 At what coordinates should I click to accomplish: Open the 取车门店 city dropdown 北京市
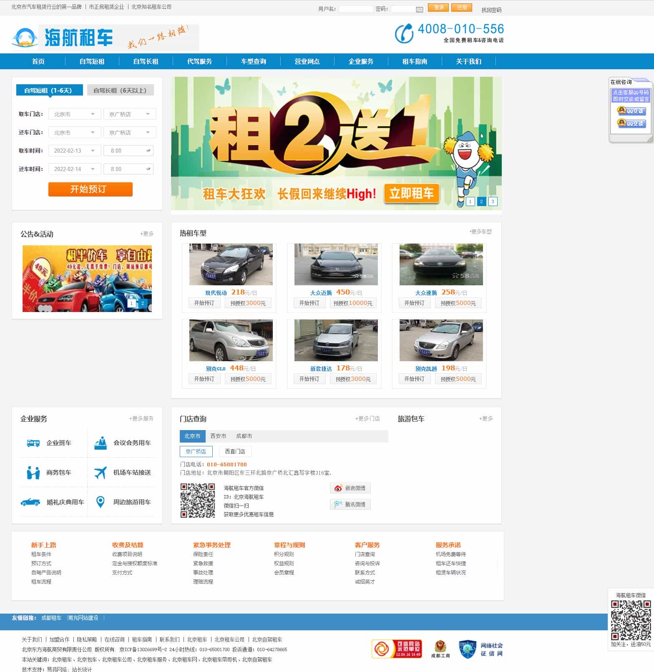coord(75,114)
